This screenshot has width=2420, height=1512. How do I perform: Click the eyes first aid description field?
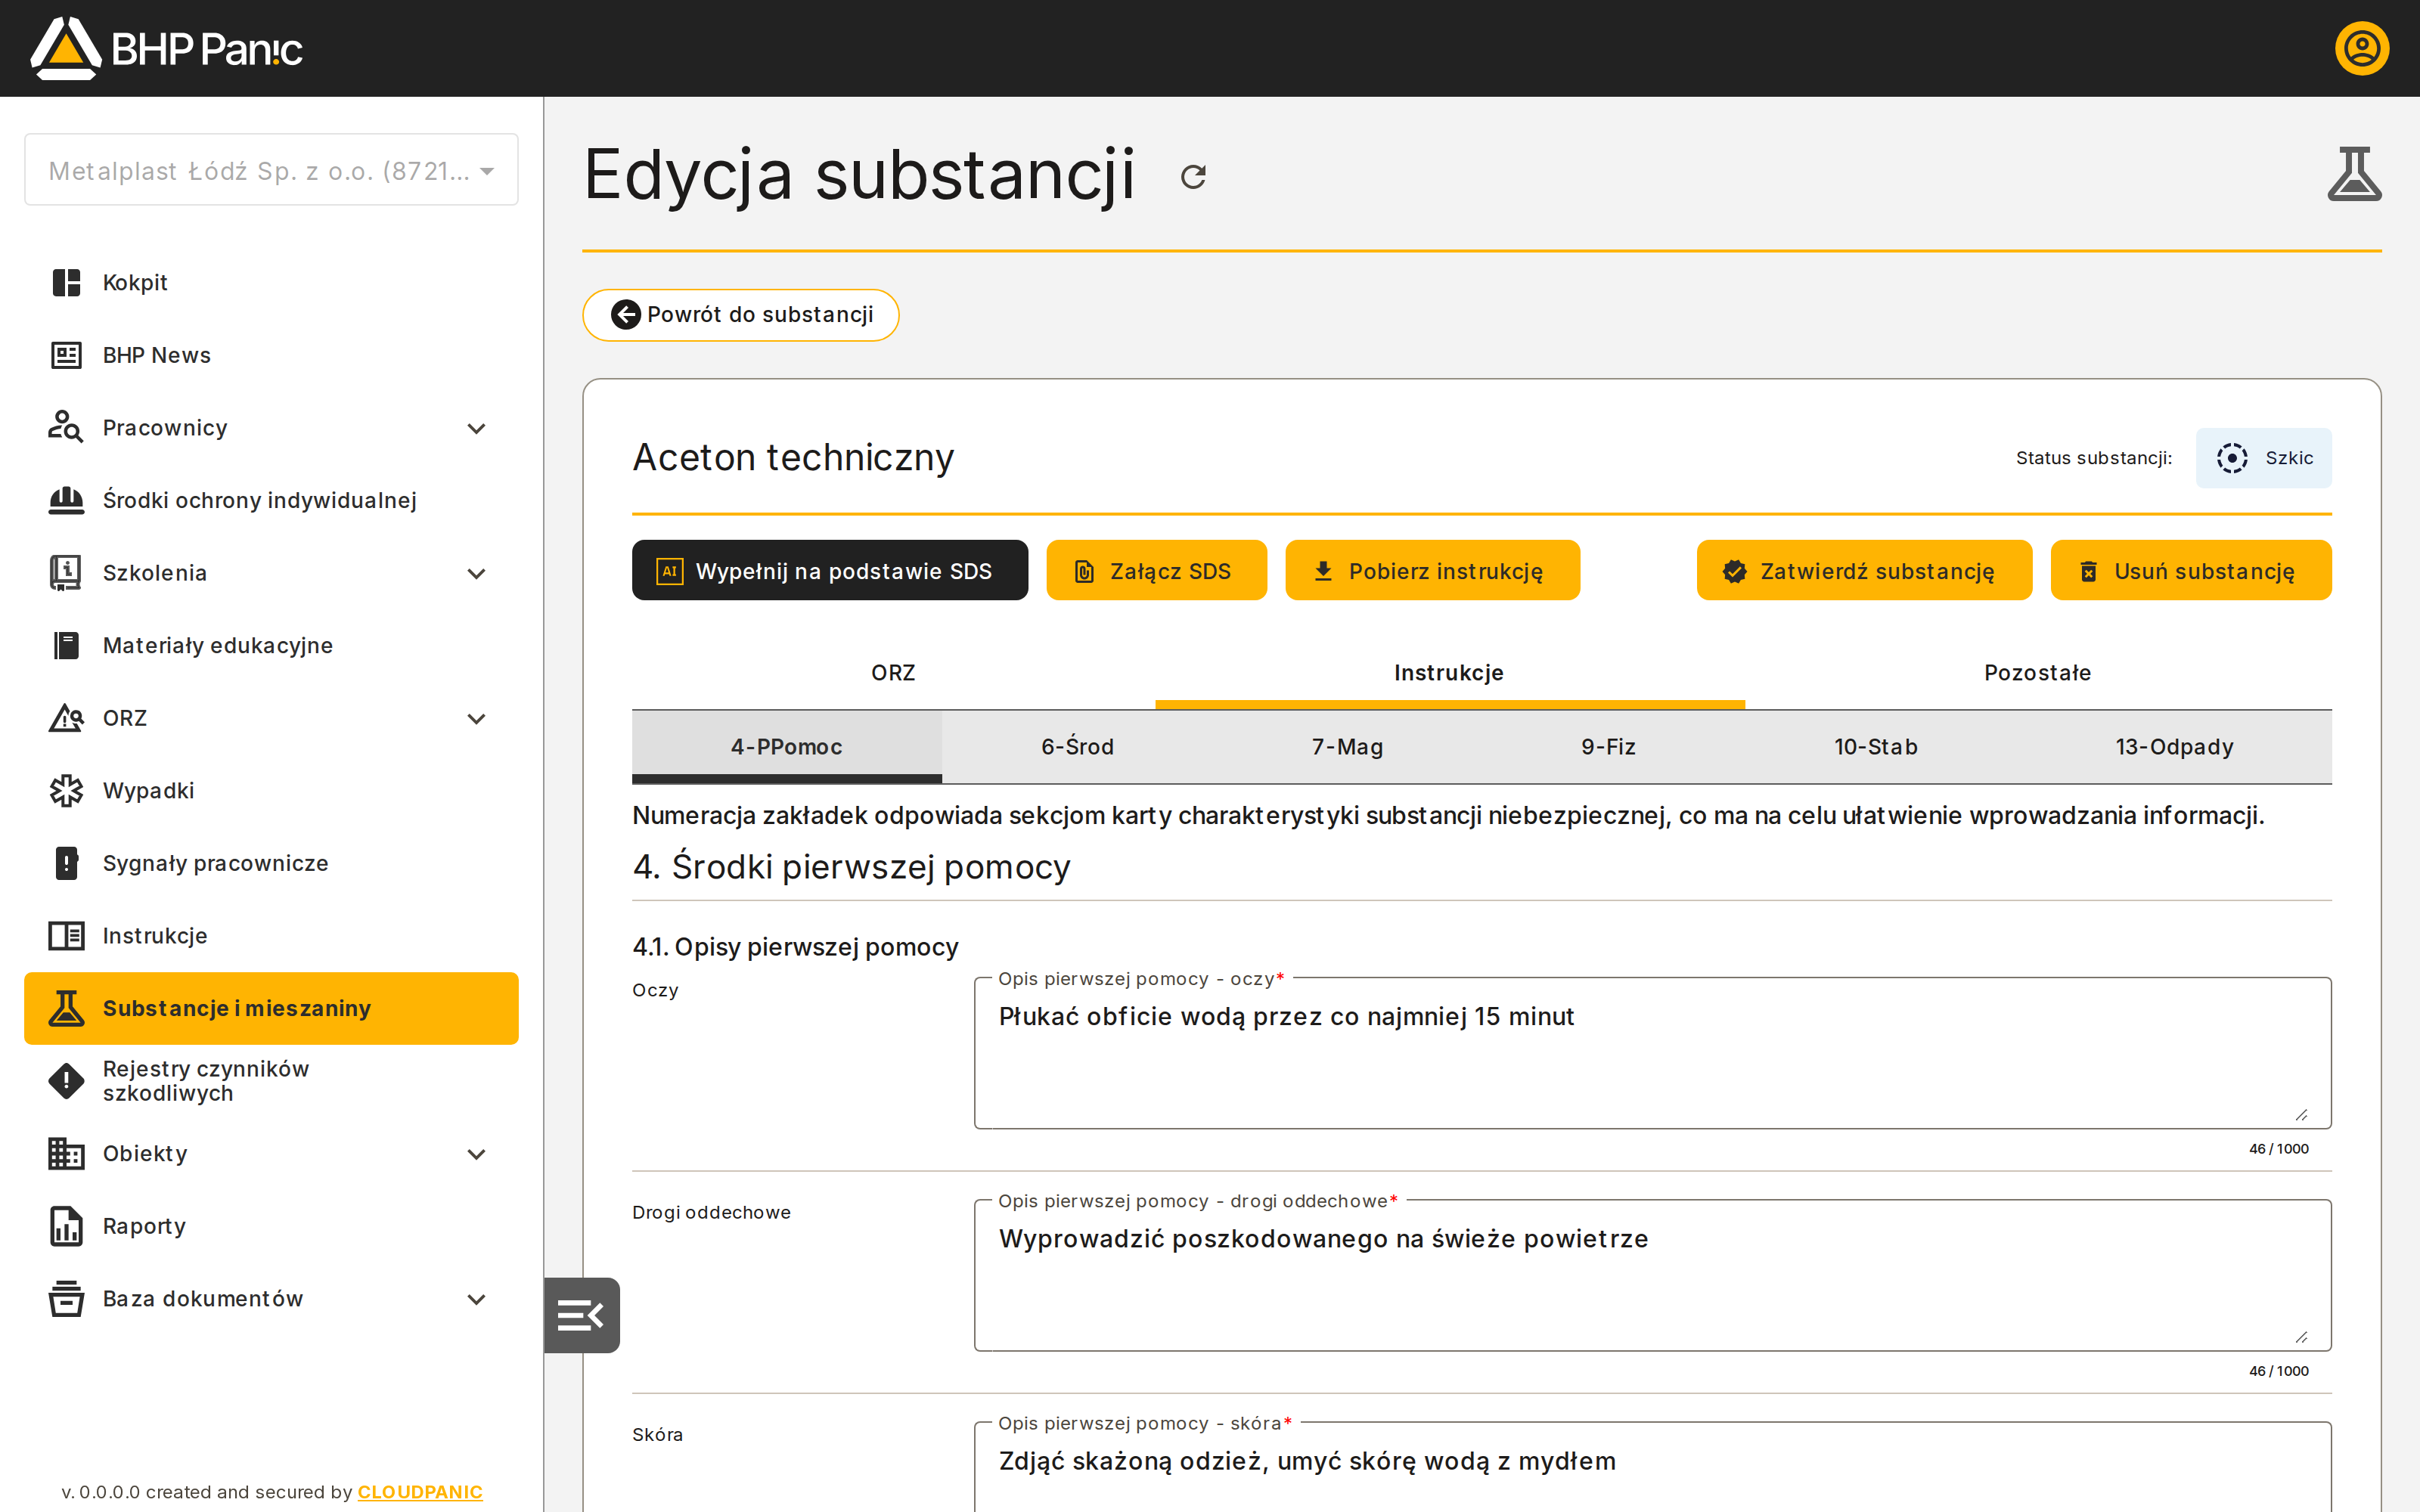tap(1652, 1053)
